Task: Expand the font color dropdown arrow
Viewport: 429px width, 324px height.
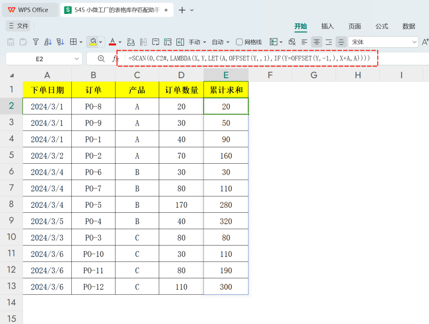Action: pyautogui.click(x=120, y=42)
